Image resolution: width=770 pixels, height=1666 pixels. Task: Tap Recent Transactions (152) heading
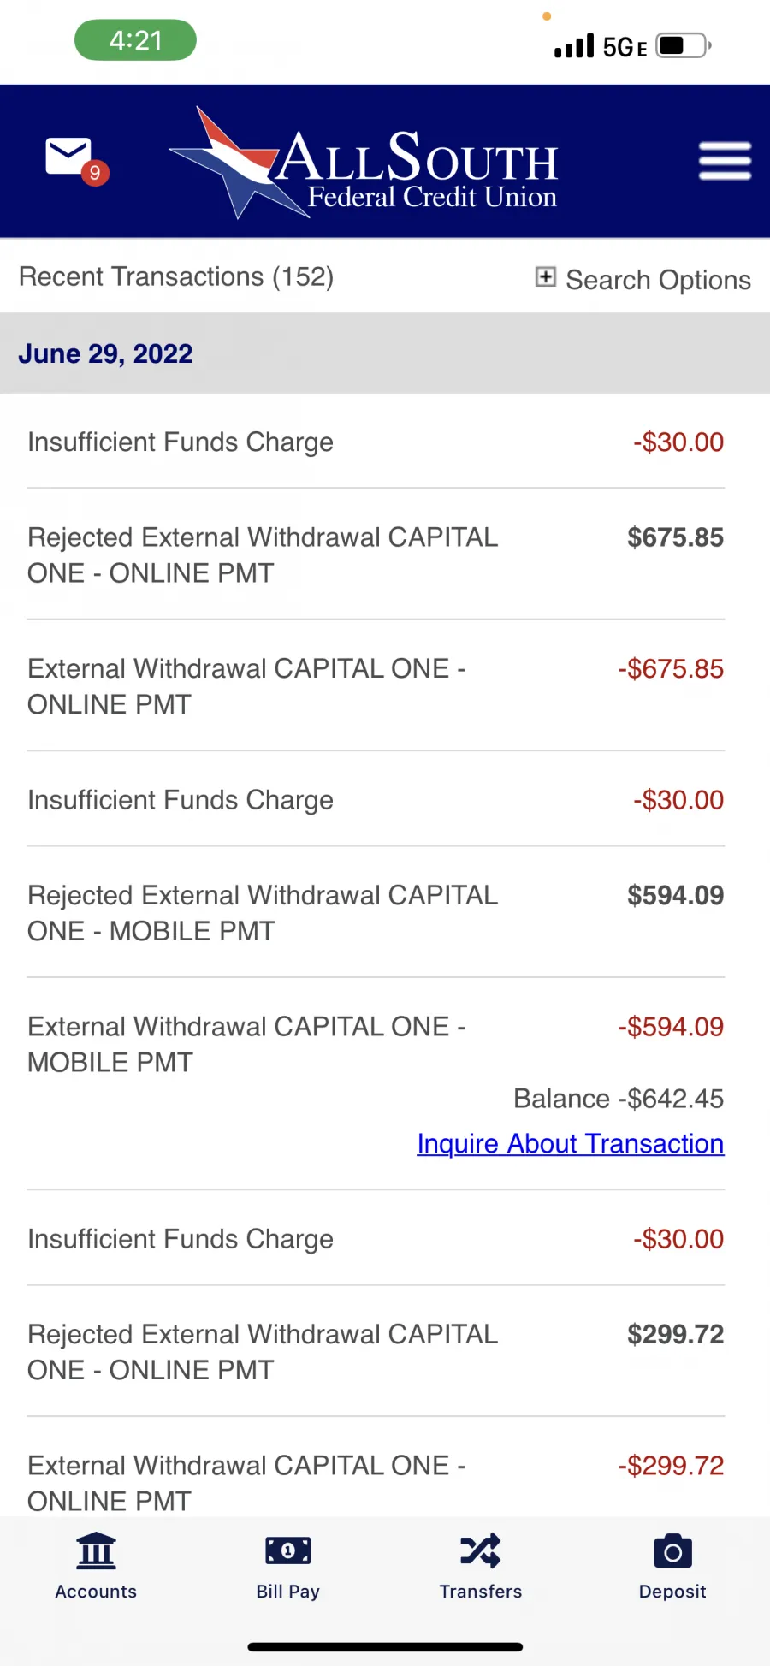(x=176, y=276)
